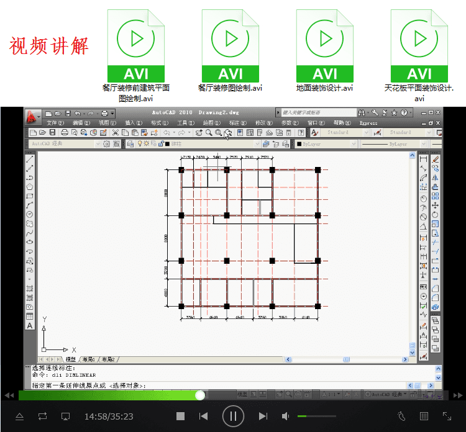This screenshot has height=432, width=466.
Task: Open 天花板平面装饰设计.avi video file
Action: [419, 56]
